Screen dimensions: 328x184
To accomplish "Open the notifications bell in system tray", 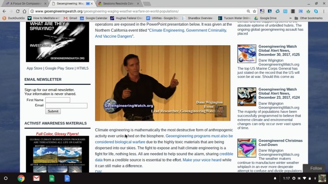I will coord(275,178).
